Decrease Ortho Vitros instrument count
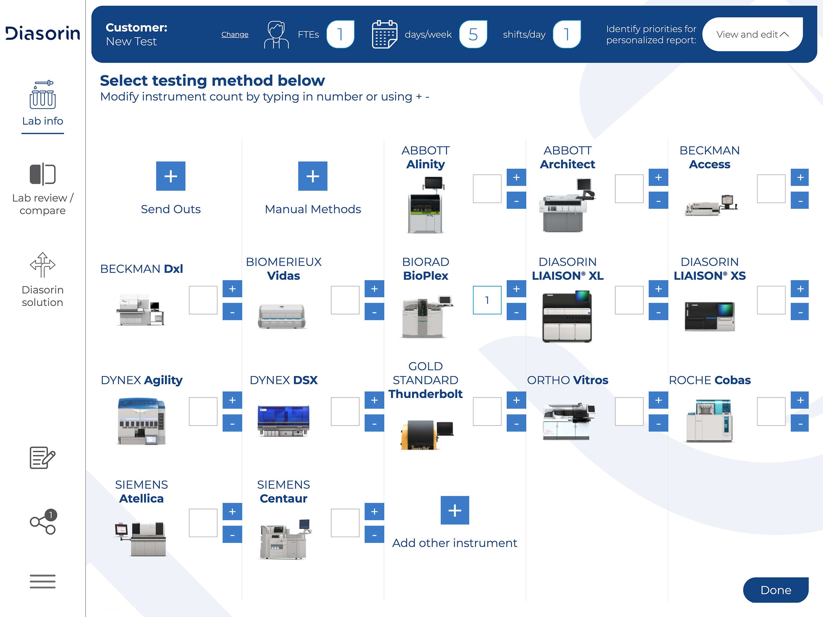The height and width of the screenshot is (617, 823). (658, 423)
